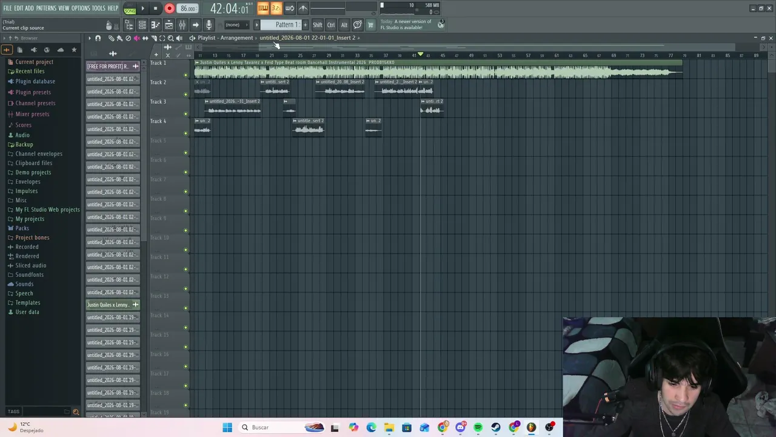Select the Paint brush tool

pos(119,38)
